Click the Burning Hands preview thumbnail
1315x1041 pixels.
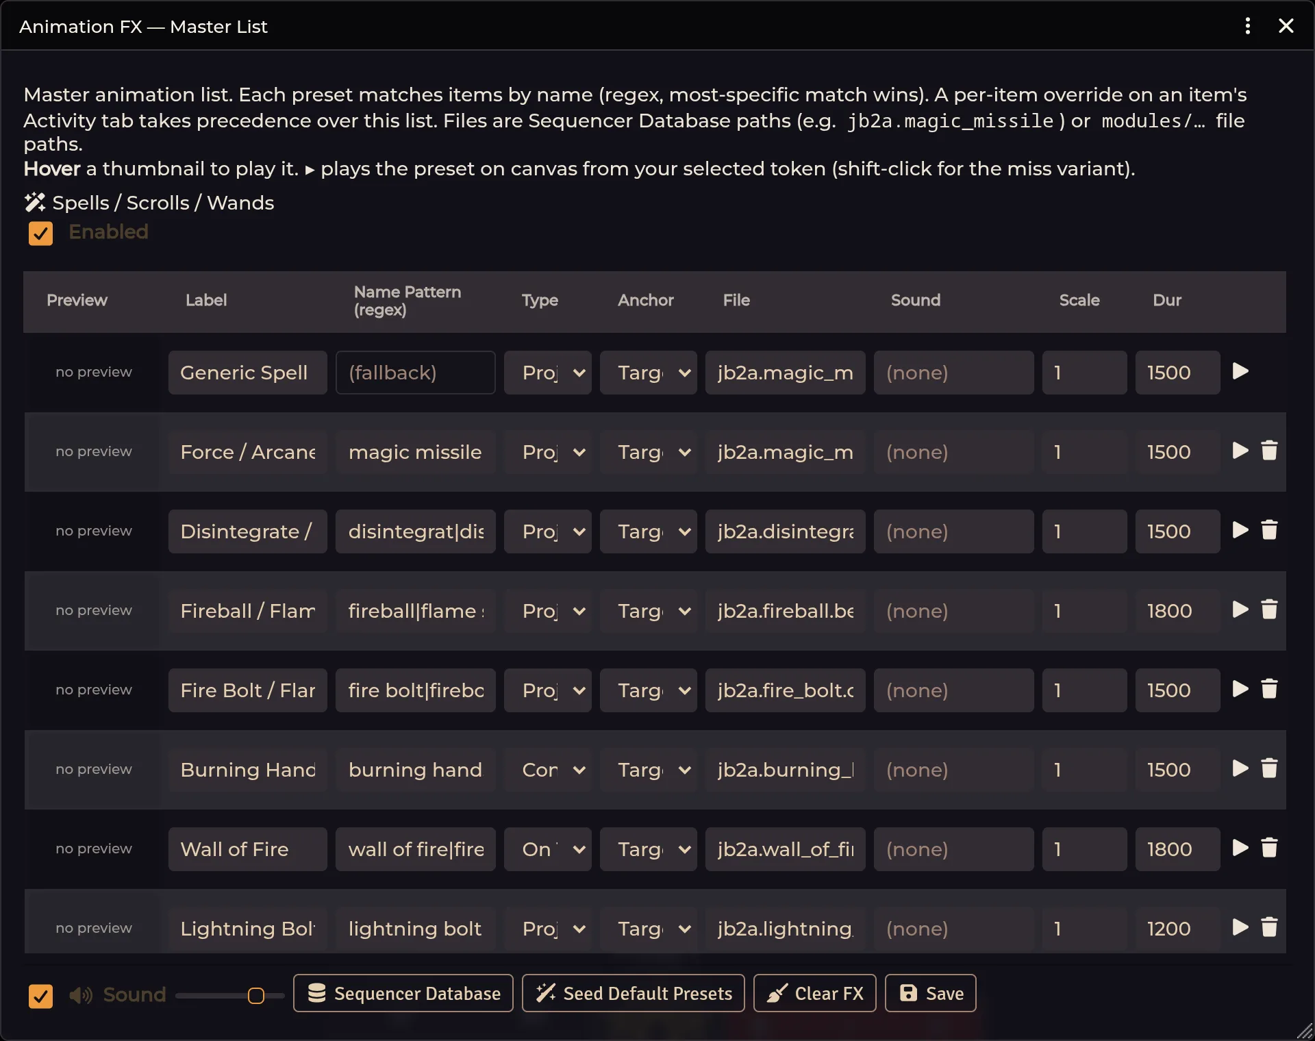[94, 769]
